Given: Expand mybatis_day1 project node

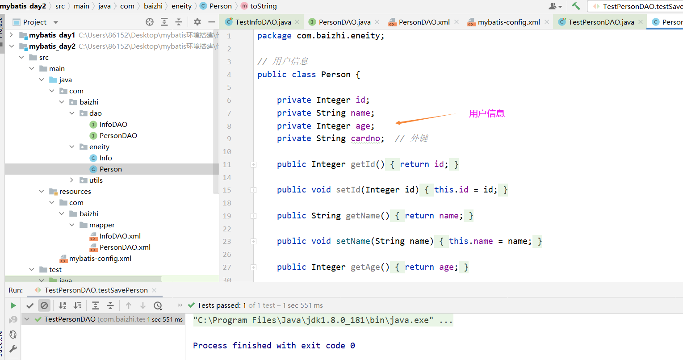Looking at the screenshot, I should tap(11, 35).
